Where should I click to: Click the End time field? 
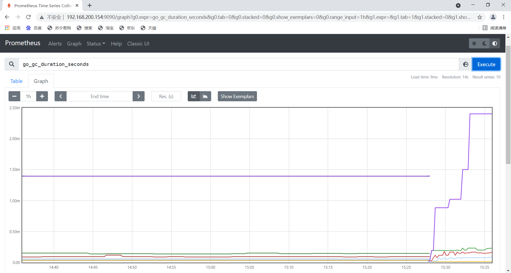100,96
